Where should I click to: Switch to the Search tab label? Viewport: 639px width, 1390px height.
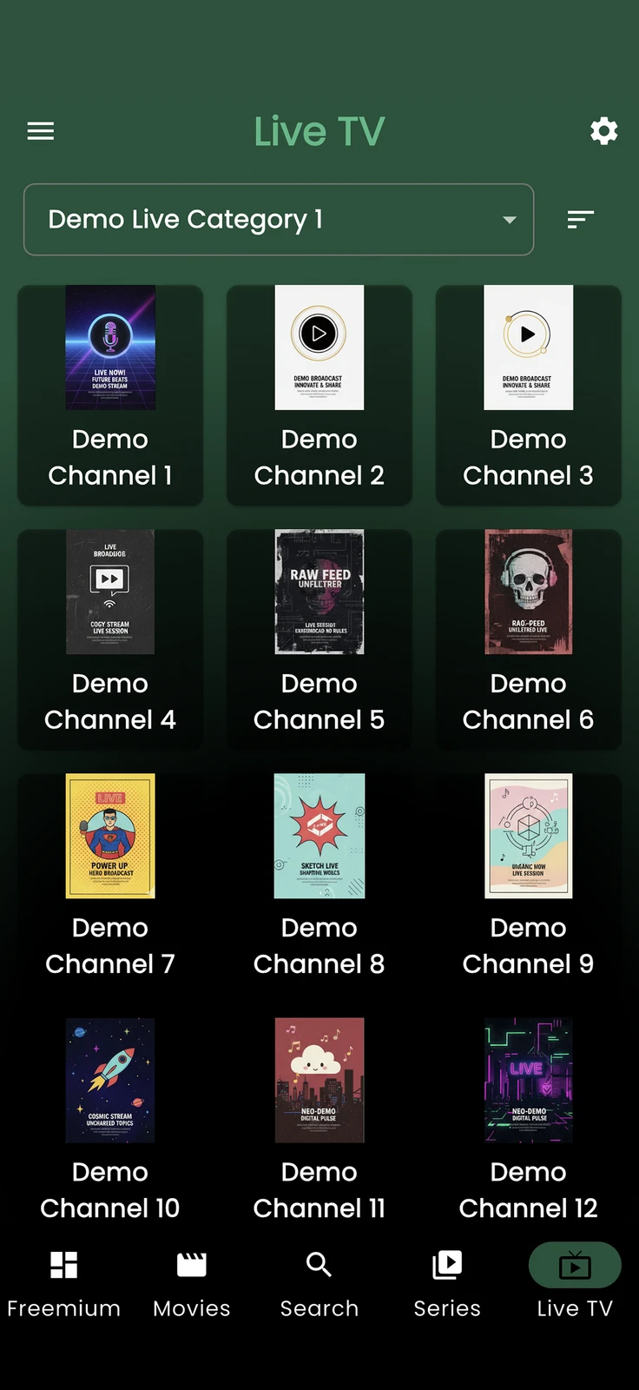(x=319, y=1308)
